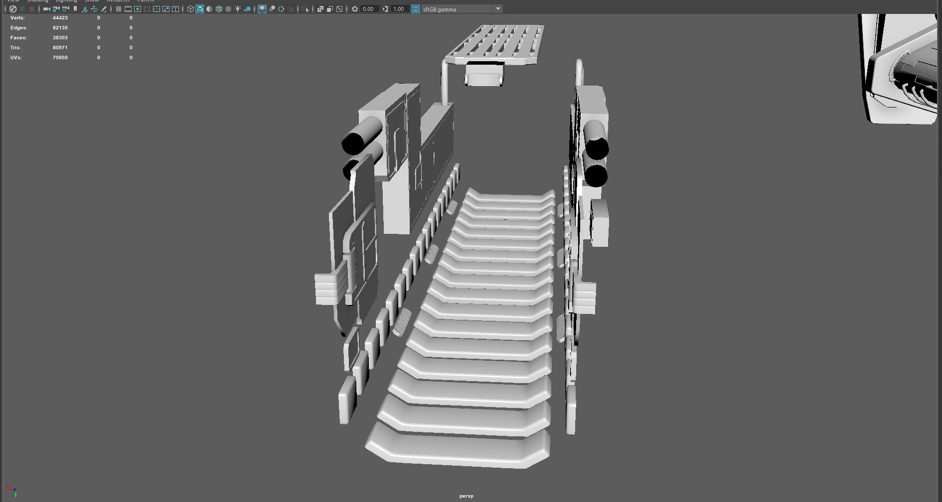Enable Wireframe on Shaded icon
The width and height of the screenshot is (942, 502).
tap(219, 9)
